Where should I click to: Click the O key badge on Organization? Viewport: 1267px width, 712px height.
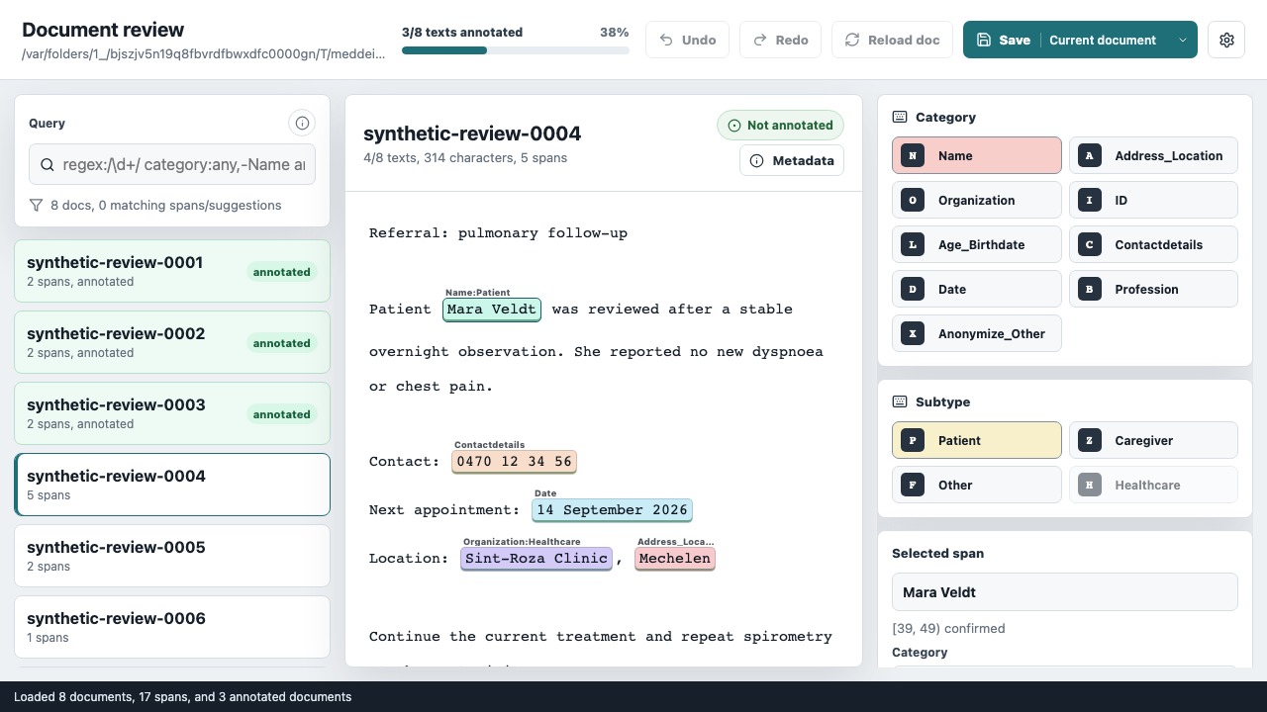[x=913, y=200]
